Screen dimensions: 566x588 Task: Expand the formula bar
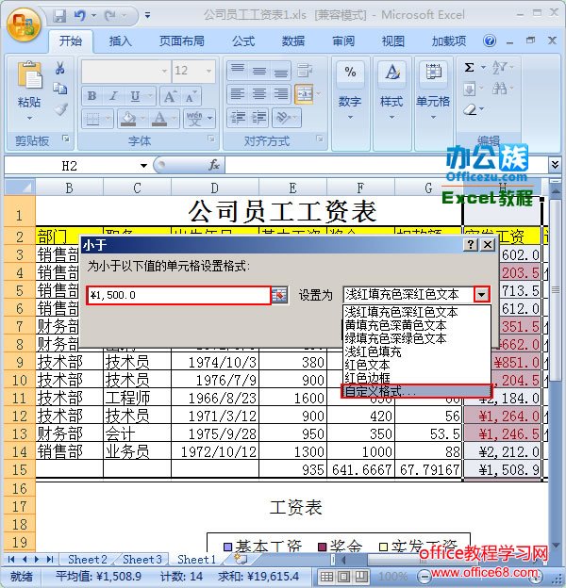point(555,164)
